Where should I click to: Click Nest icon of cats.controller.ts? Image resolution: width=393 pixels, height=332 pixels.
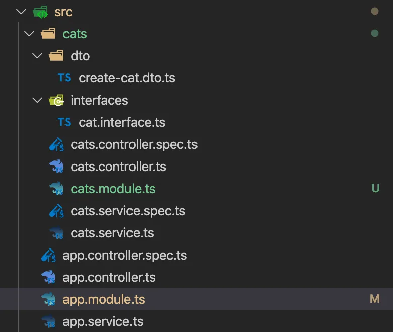click(56, 167)
